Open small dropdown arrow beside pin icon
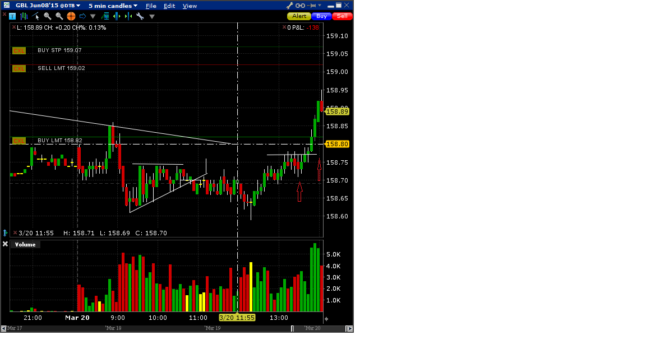Image resolution: width=646 pixels, height=363 pixels. pos(320,6)
